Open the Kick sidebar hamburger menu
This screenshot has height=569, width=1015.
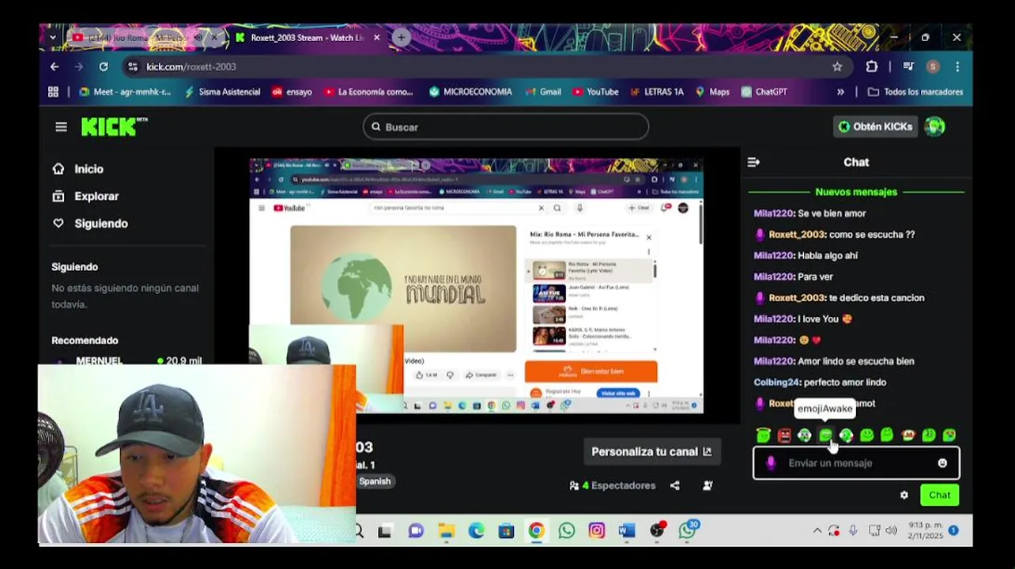point(61,126)
